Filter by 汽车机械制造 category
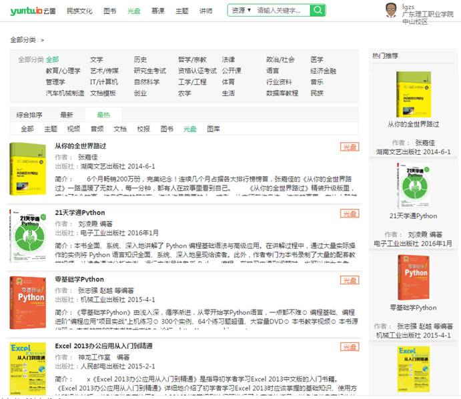This screenshot has width=461, height=399. [x=65, y=93]
